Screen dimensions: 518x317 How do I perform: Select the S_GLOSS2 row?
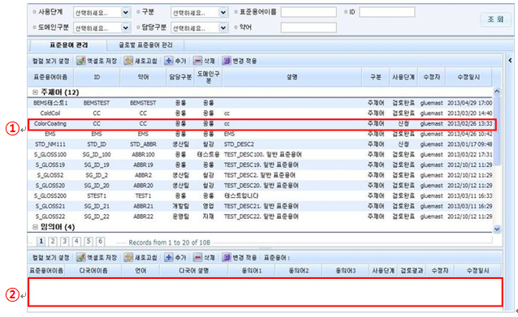261,175
